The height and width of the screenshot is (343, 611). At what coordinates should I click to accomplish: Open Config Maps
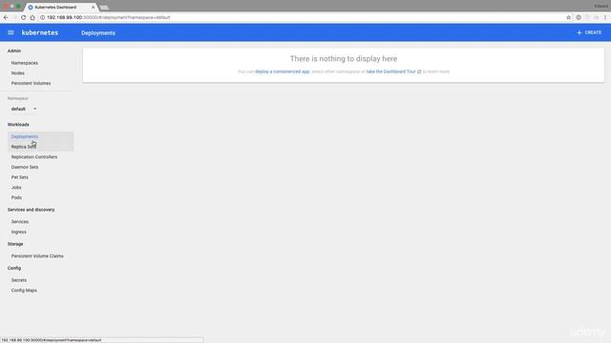tap(24, 290)
